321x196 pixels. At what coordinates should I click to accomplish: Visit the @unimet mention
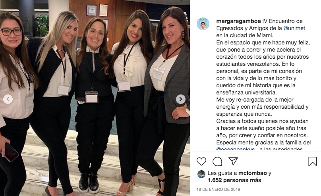click(294, 28)
